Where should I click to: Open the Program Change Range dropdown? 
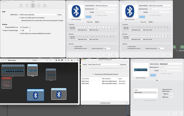pyautogui.click(x=25, y=30)
